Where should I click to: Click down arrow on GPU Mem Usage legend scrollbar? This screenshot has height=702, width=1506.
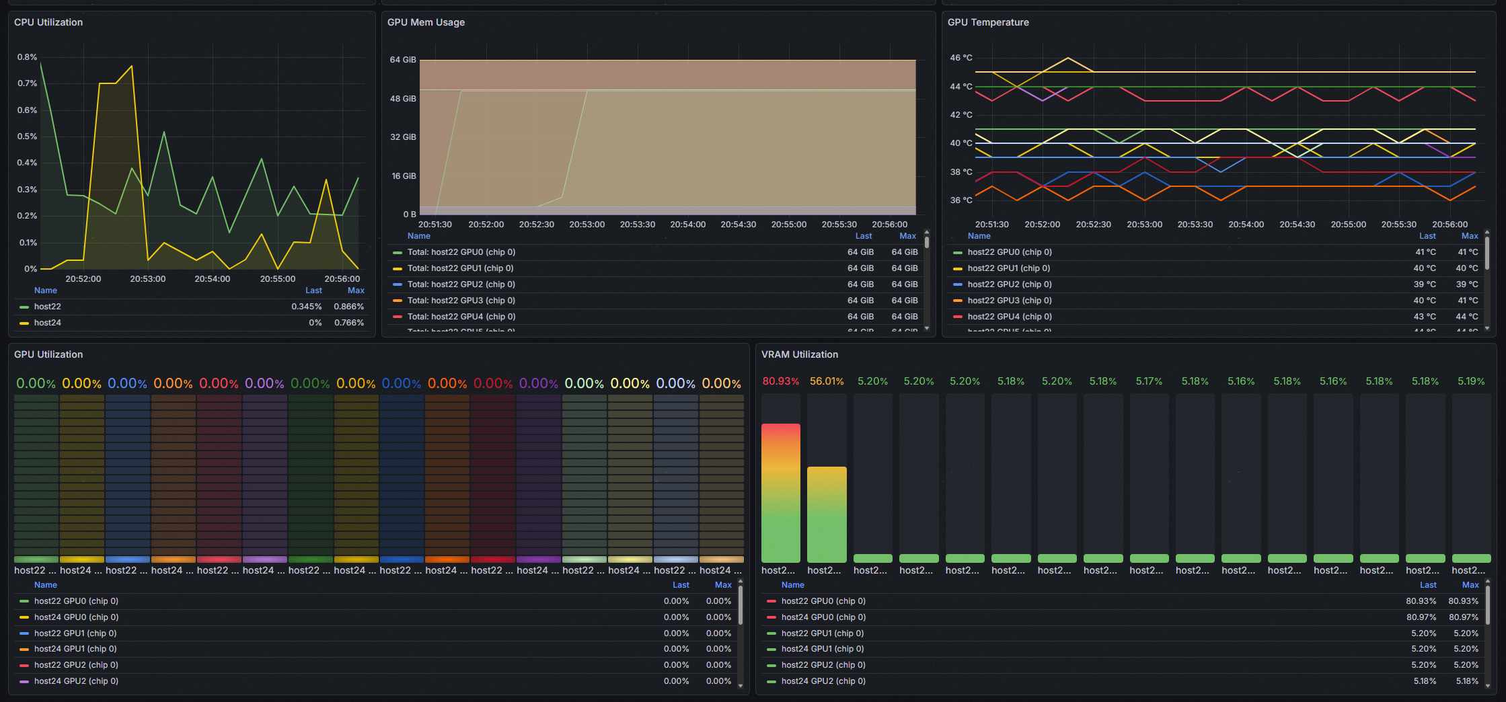pos(927,328)
